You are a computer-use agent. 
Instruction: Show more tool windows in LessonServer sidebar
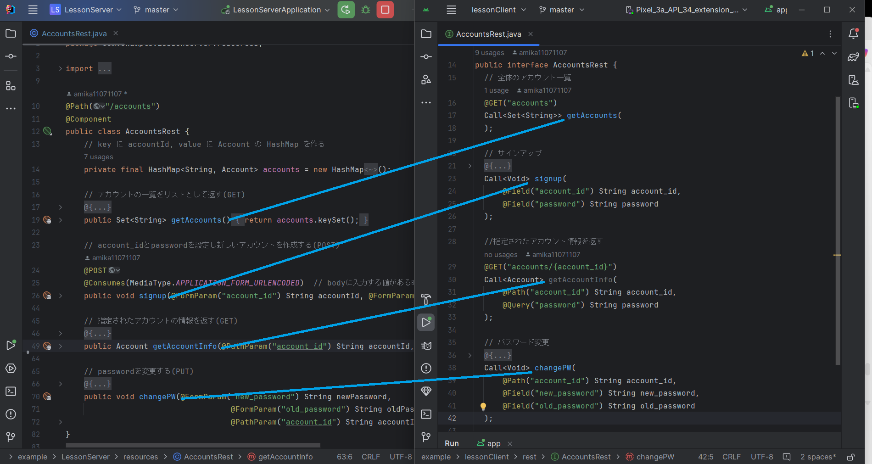tap(11, 109)
